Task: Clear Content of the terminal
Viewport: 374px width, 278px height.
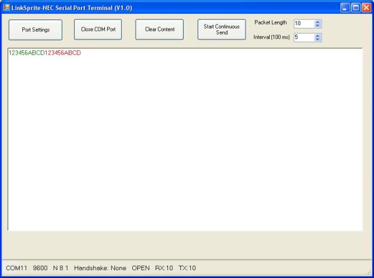Action: [160, 30]
